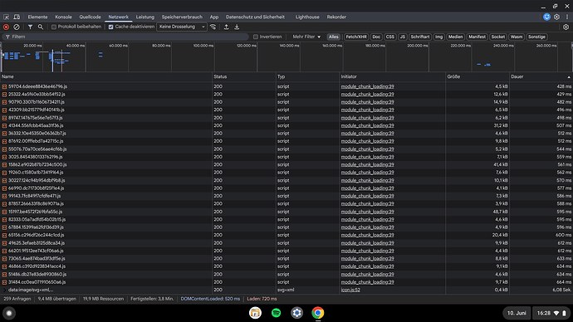
Task: Expand the Mehr Filter dropdown
Action: [306, 37]
